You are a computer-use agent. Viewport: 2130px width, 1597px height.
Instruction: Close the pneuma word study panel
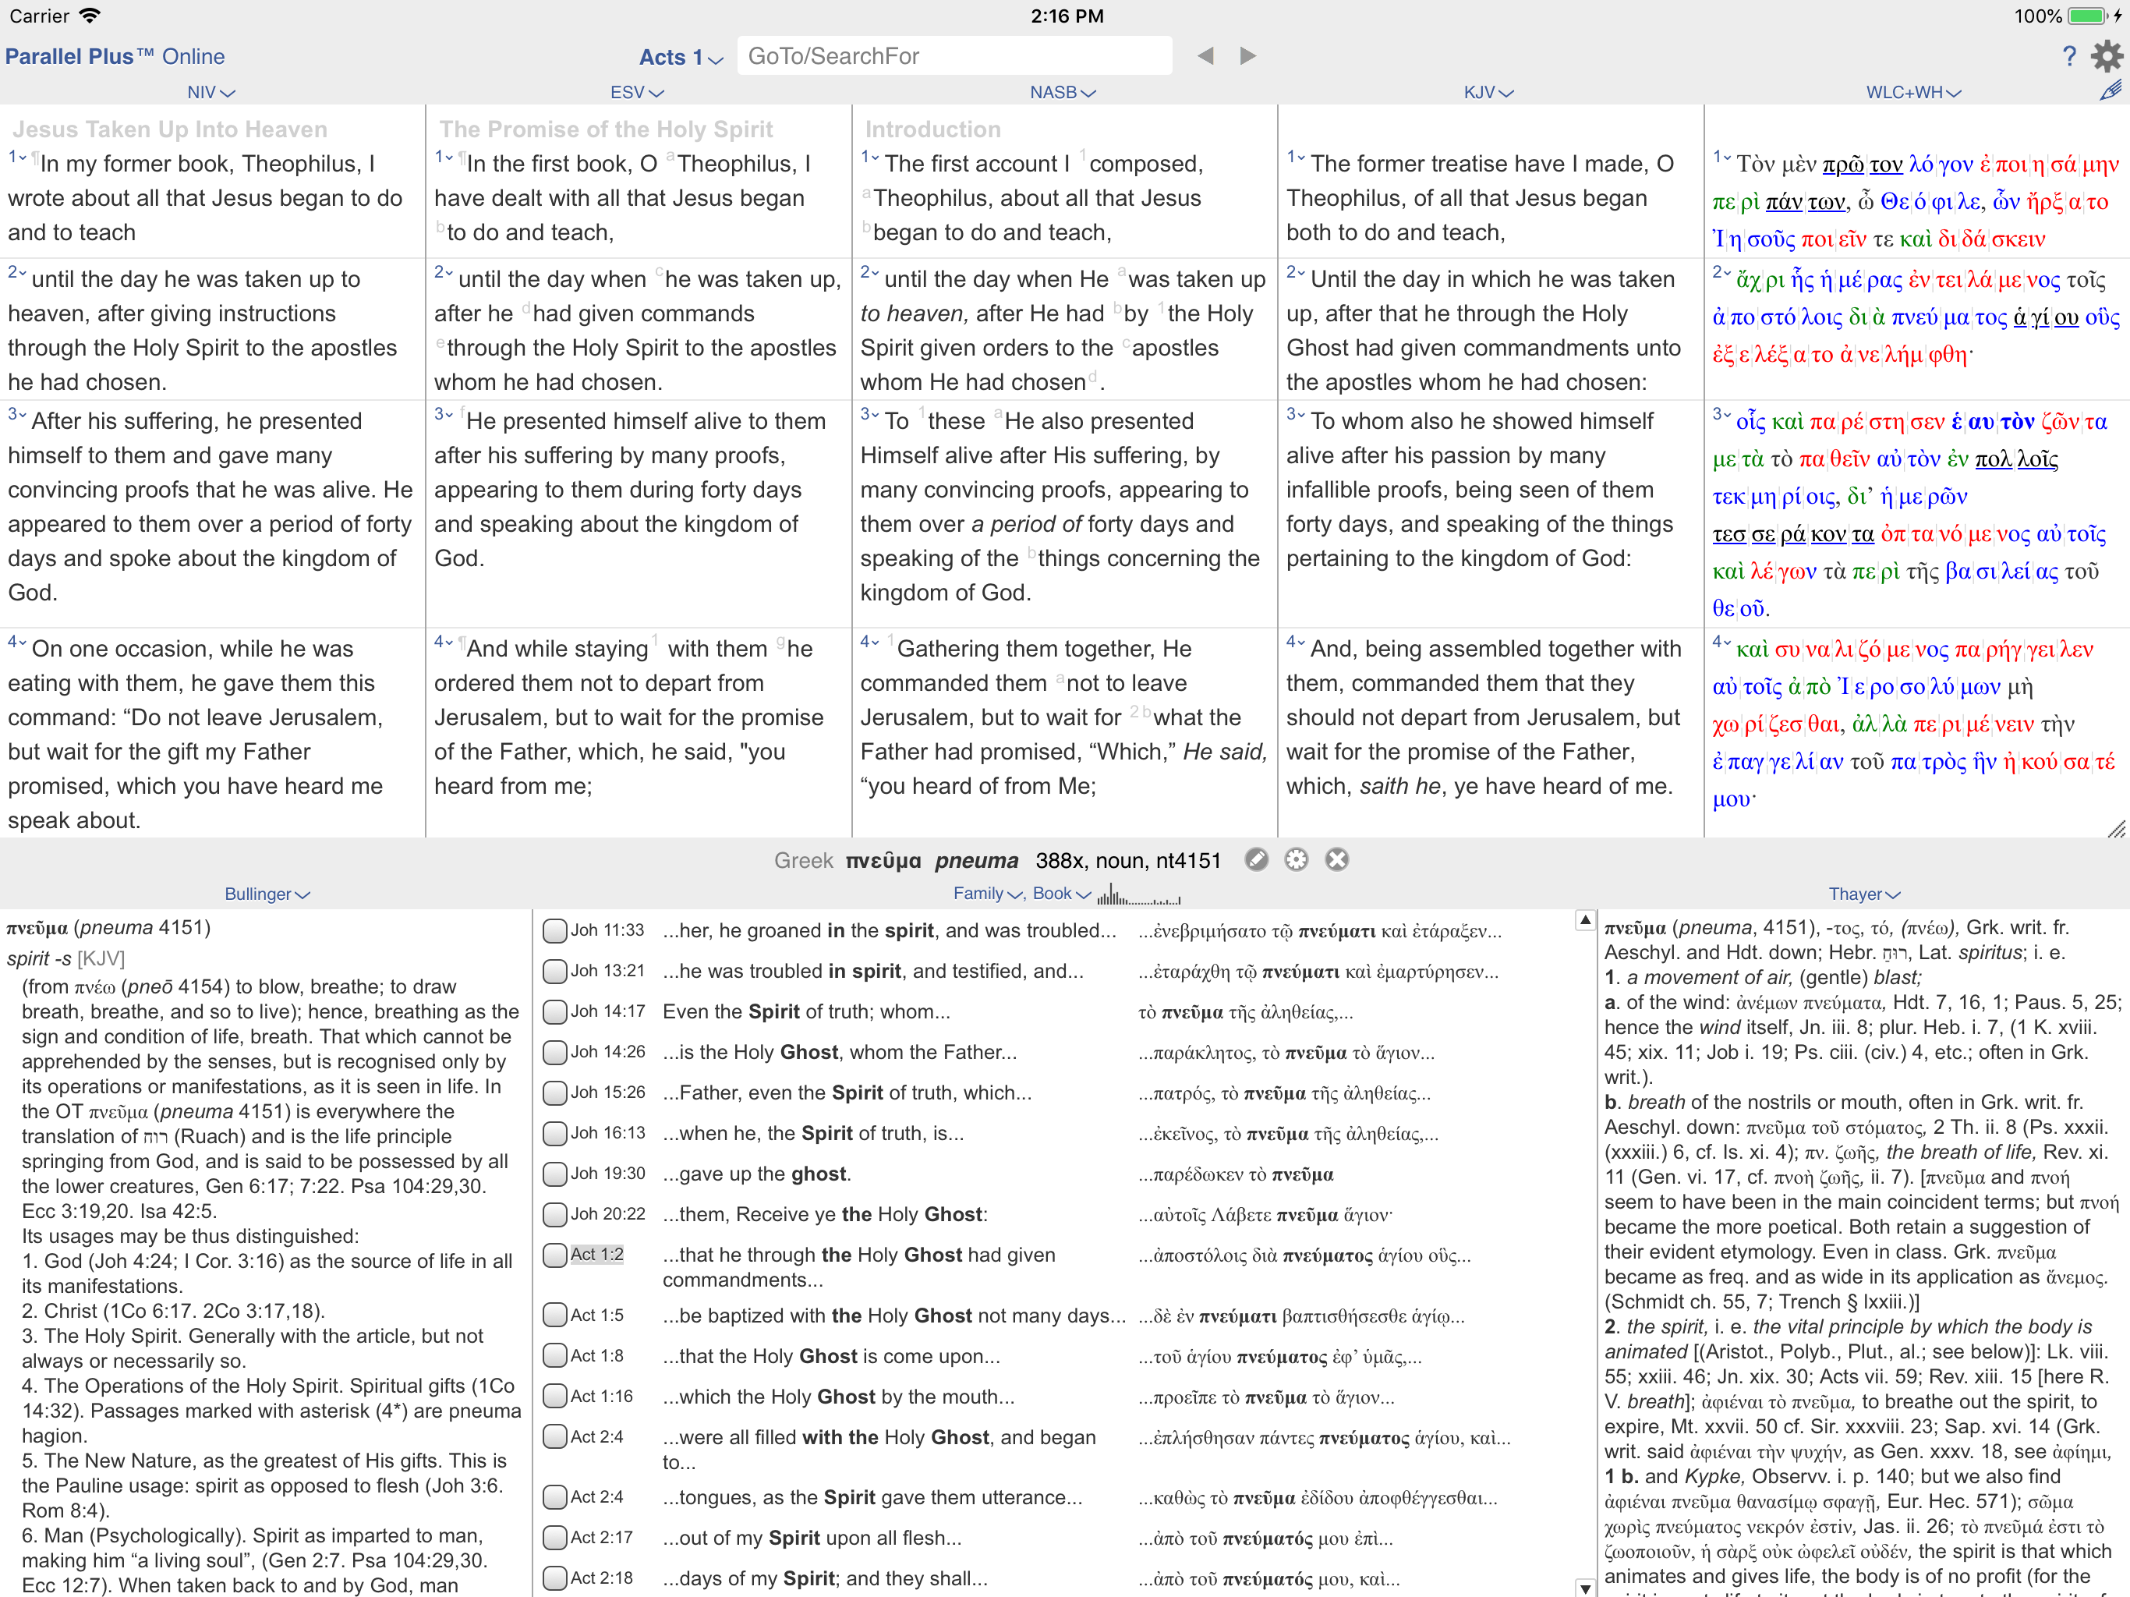1336,859
